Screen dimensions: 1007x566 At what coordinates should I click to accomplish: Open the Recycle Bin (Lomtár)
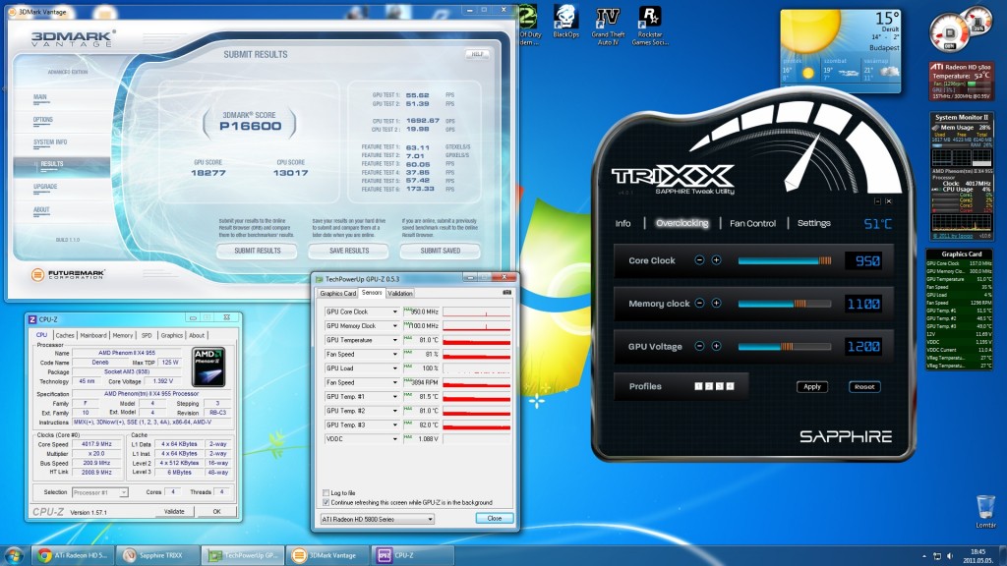click(985, 511)
